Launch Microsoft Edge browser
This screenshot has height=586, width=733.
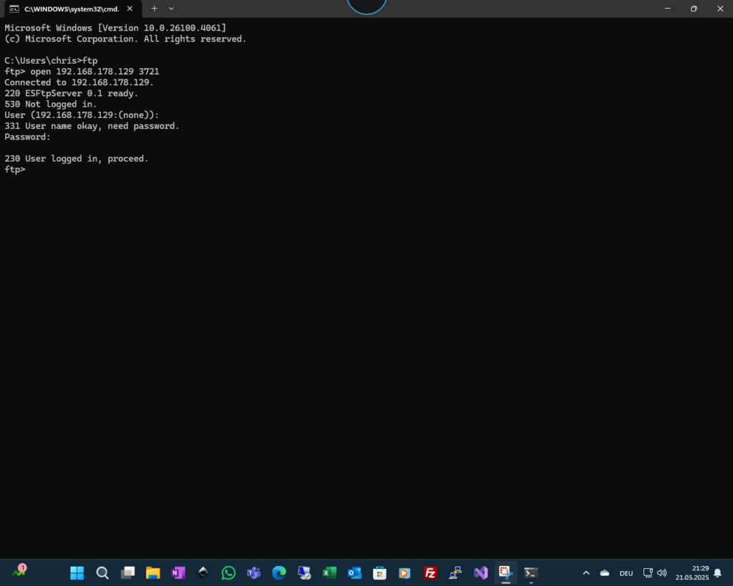pyautogui.click(x=279, y=573)
